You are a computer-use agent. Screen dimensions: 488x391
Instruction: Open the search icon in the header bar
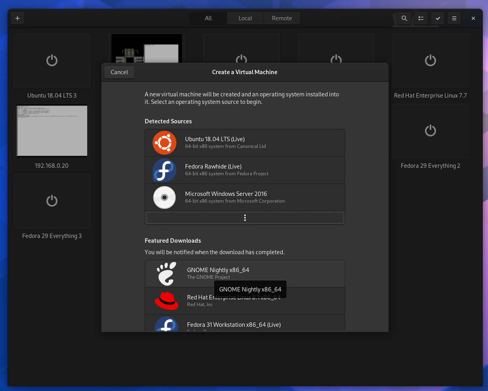(404, 18)
